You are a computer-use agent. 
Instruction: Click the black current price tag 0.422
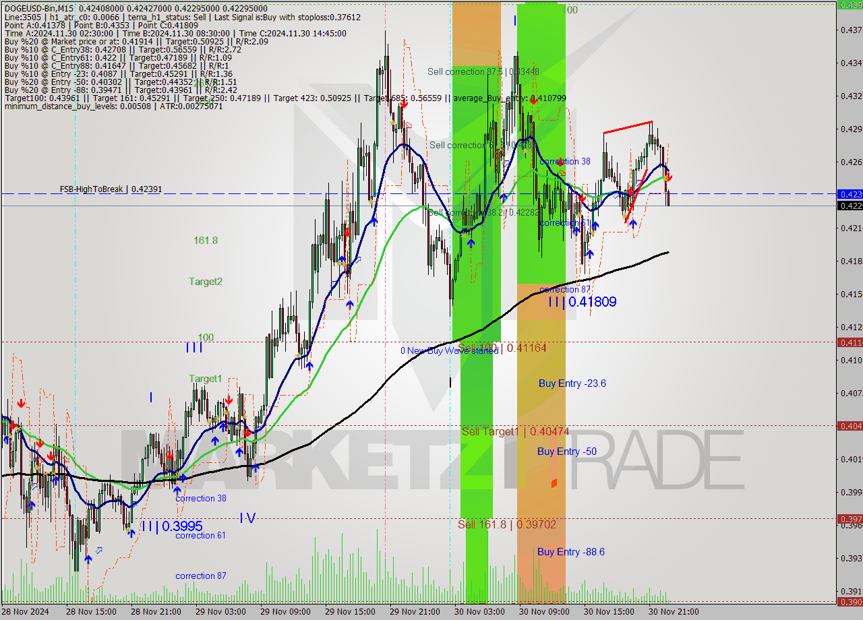[849, 206]
